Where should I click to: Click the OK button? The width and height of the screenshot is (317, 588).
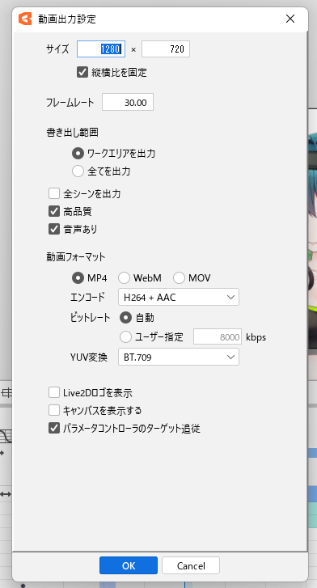(x=129, y=565)
